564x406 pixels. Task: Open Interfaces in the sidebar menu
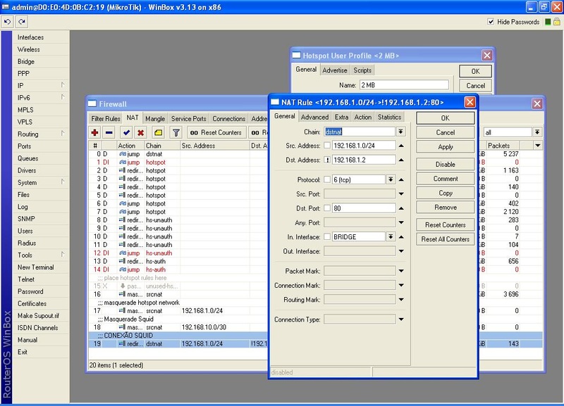(x=30, y=37)
